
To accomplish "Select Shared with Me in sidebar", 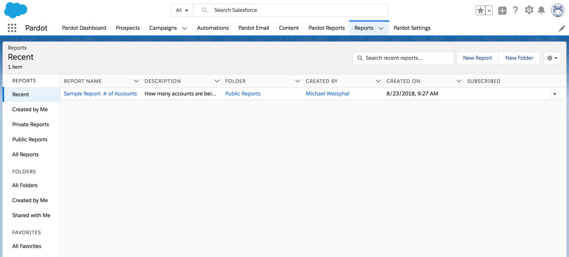I will [32, 216].
